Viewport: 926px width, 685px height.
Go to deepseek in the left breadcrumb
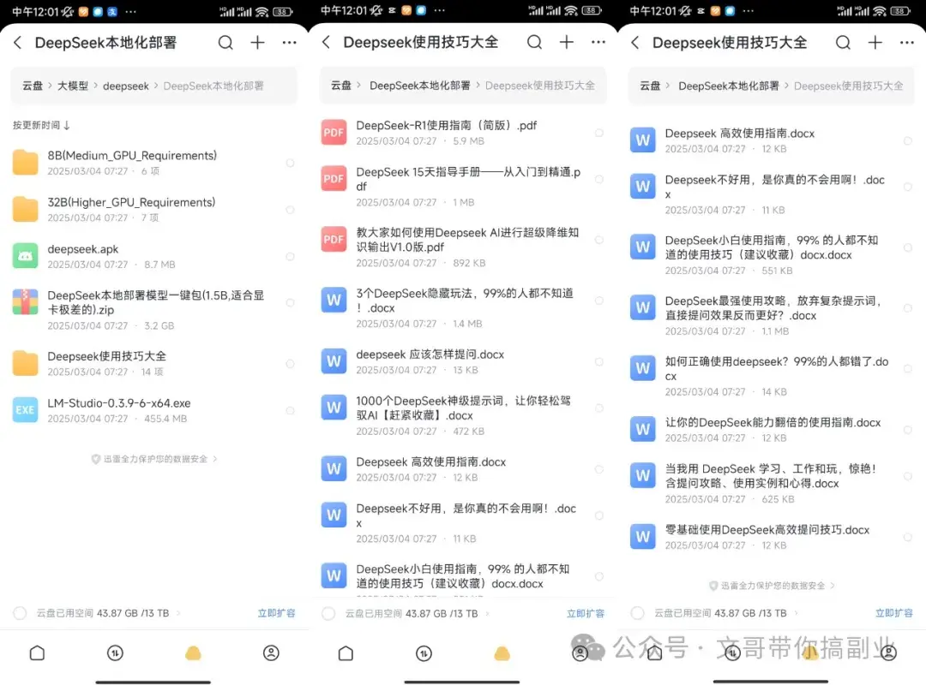126,86
